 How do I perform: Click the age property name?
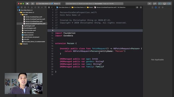pyautogui.click(x=88, y=59)
